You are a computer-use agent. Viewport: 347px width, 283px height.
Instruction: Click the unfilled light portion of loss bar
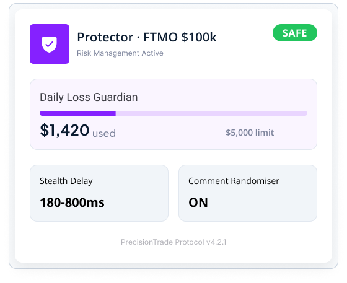click(x=211, y=113)
